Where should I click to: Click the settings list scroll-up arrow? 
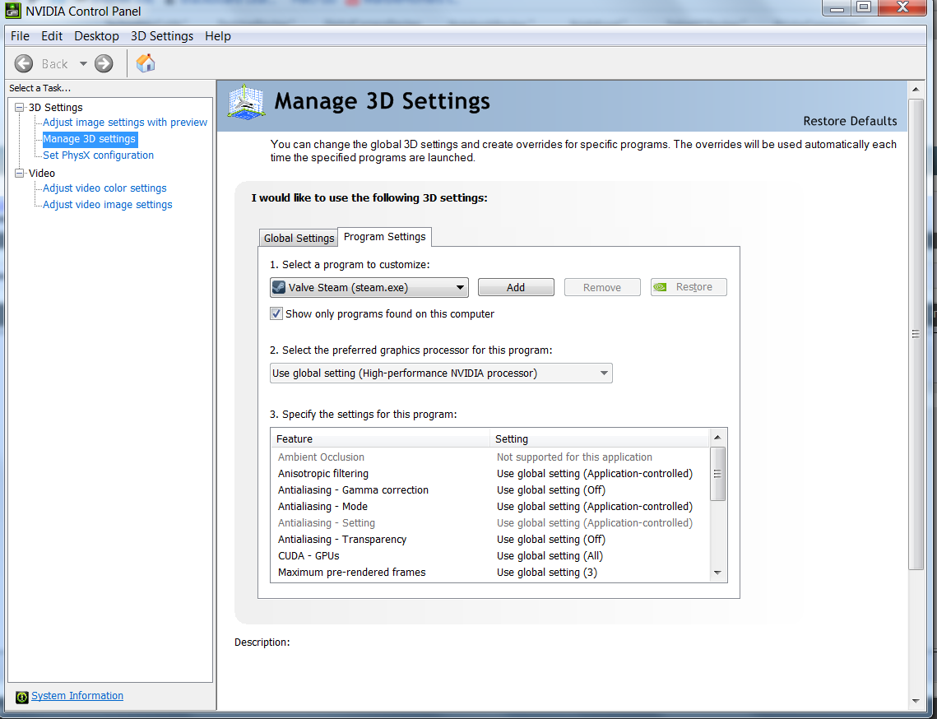717,438
